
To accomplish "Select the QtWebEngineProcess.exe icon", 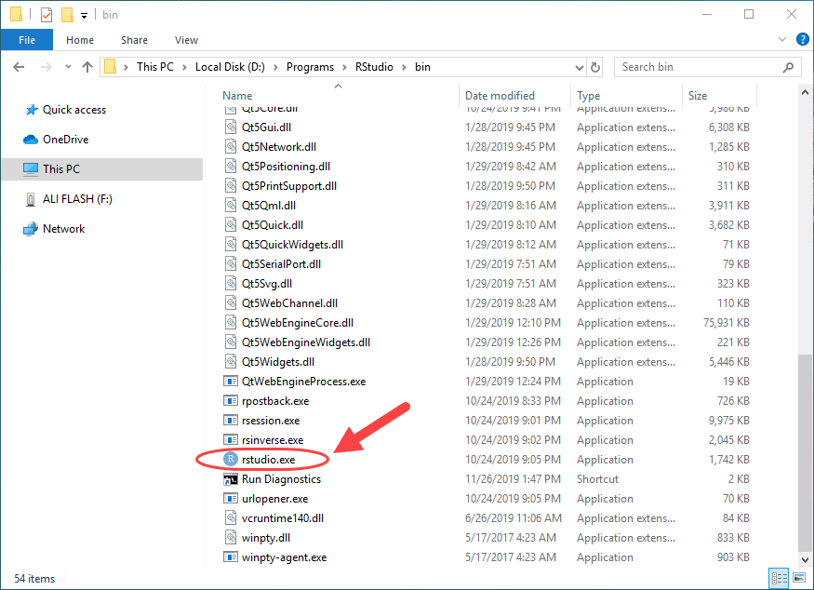I will tap(231, 382).
